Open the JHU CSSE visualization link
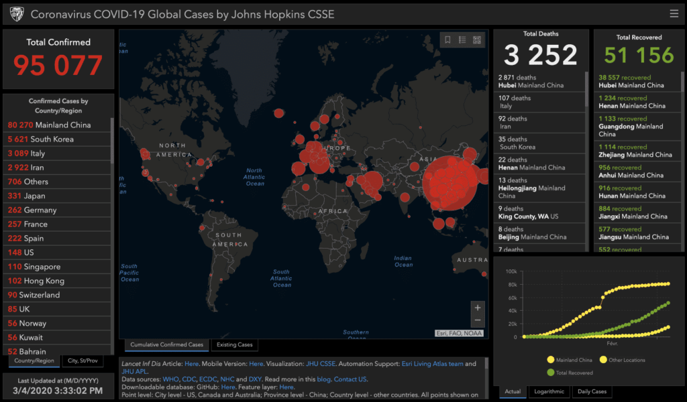 (x=321, y=364)
